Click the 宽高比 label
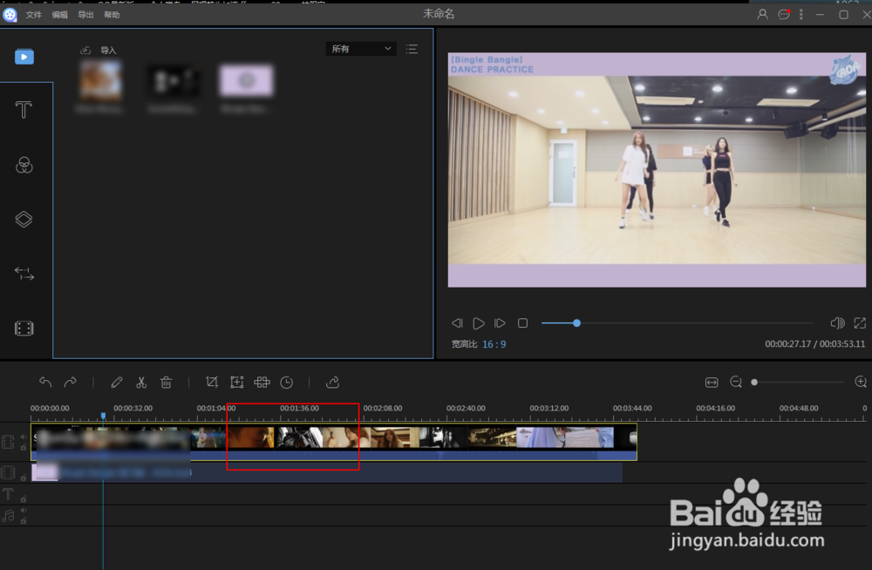The image size is (872, 570). pos(464,344)
